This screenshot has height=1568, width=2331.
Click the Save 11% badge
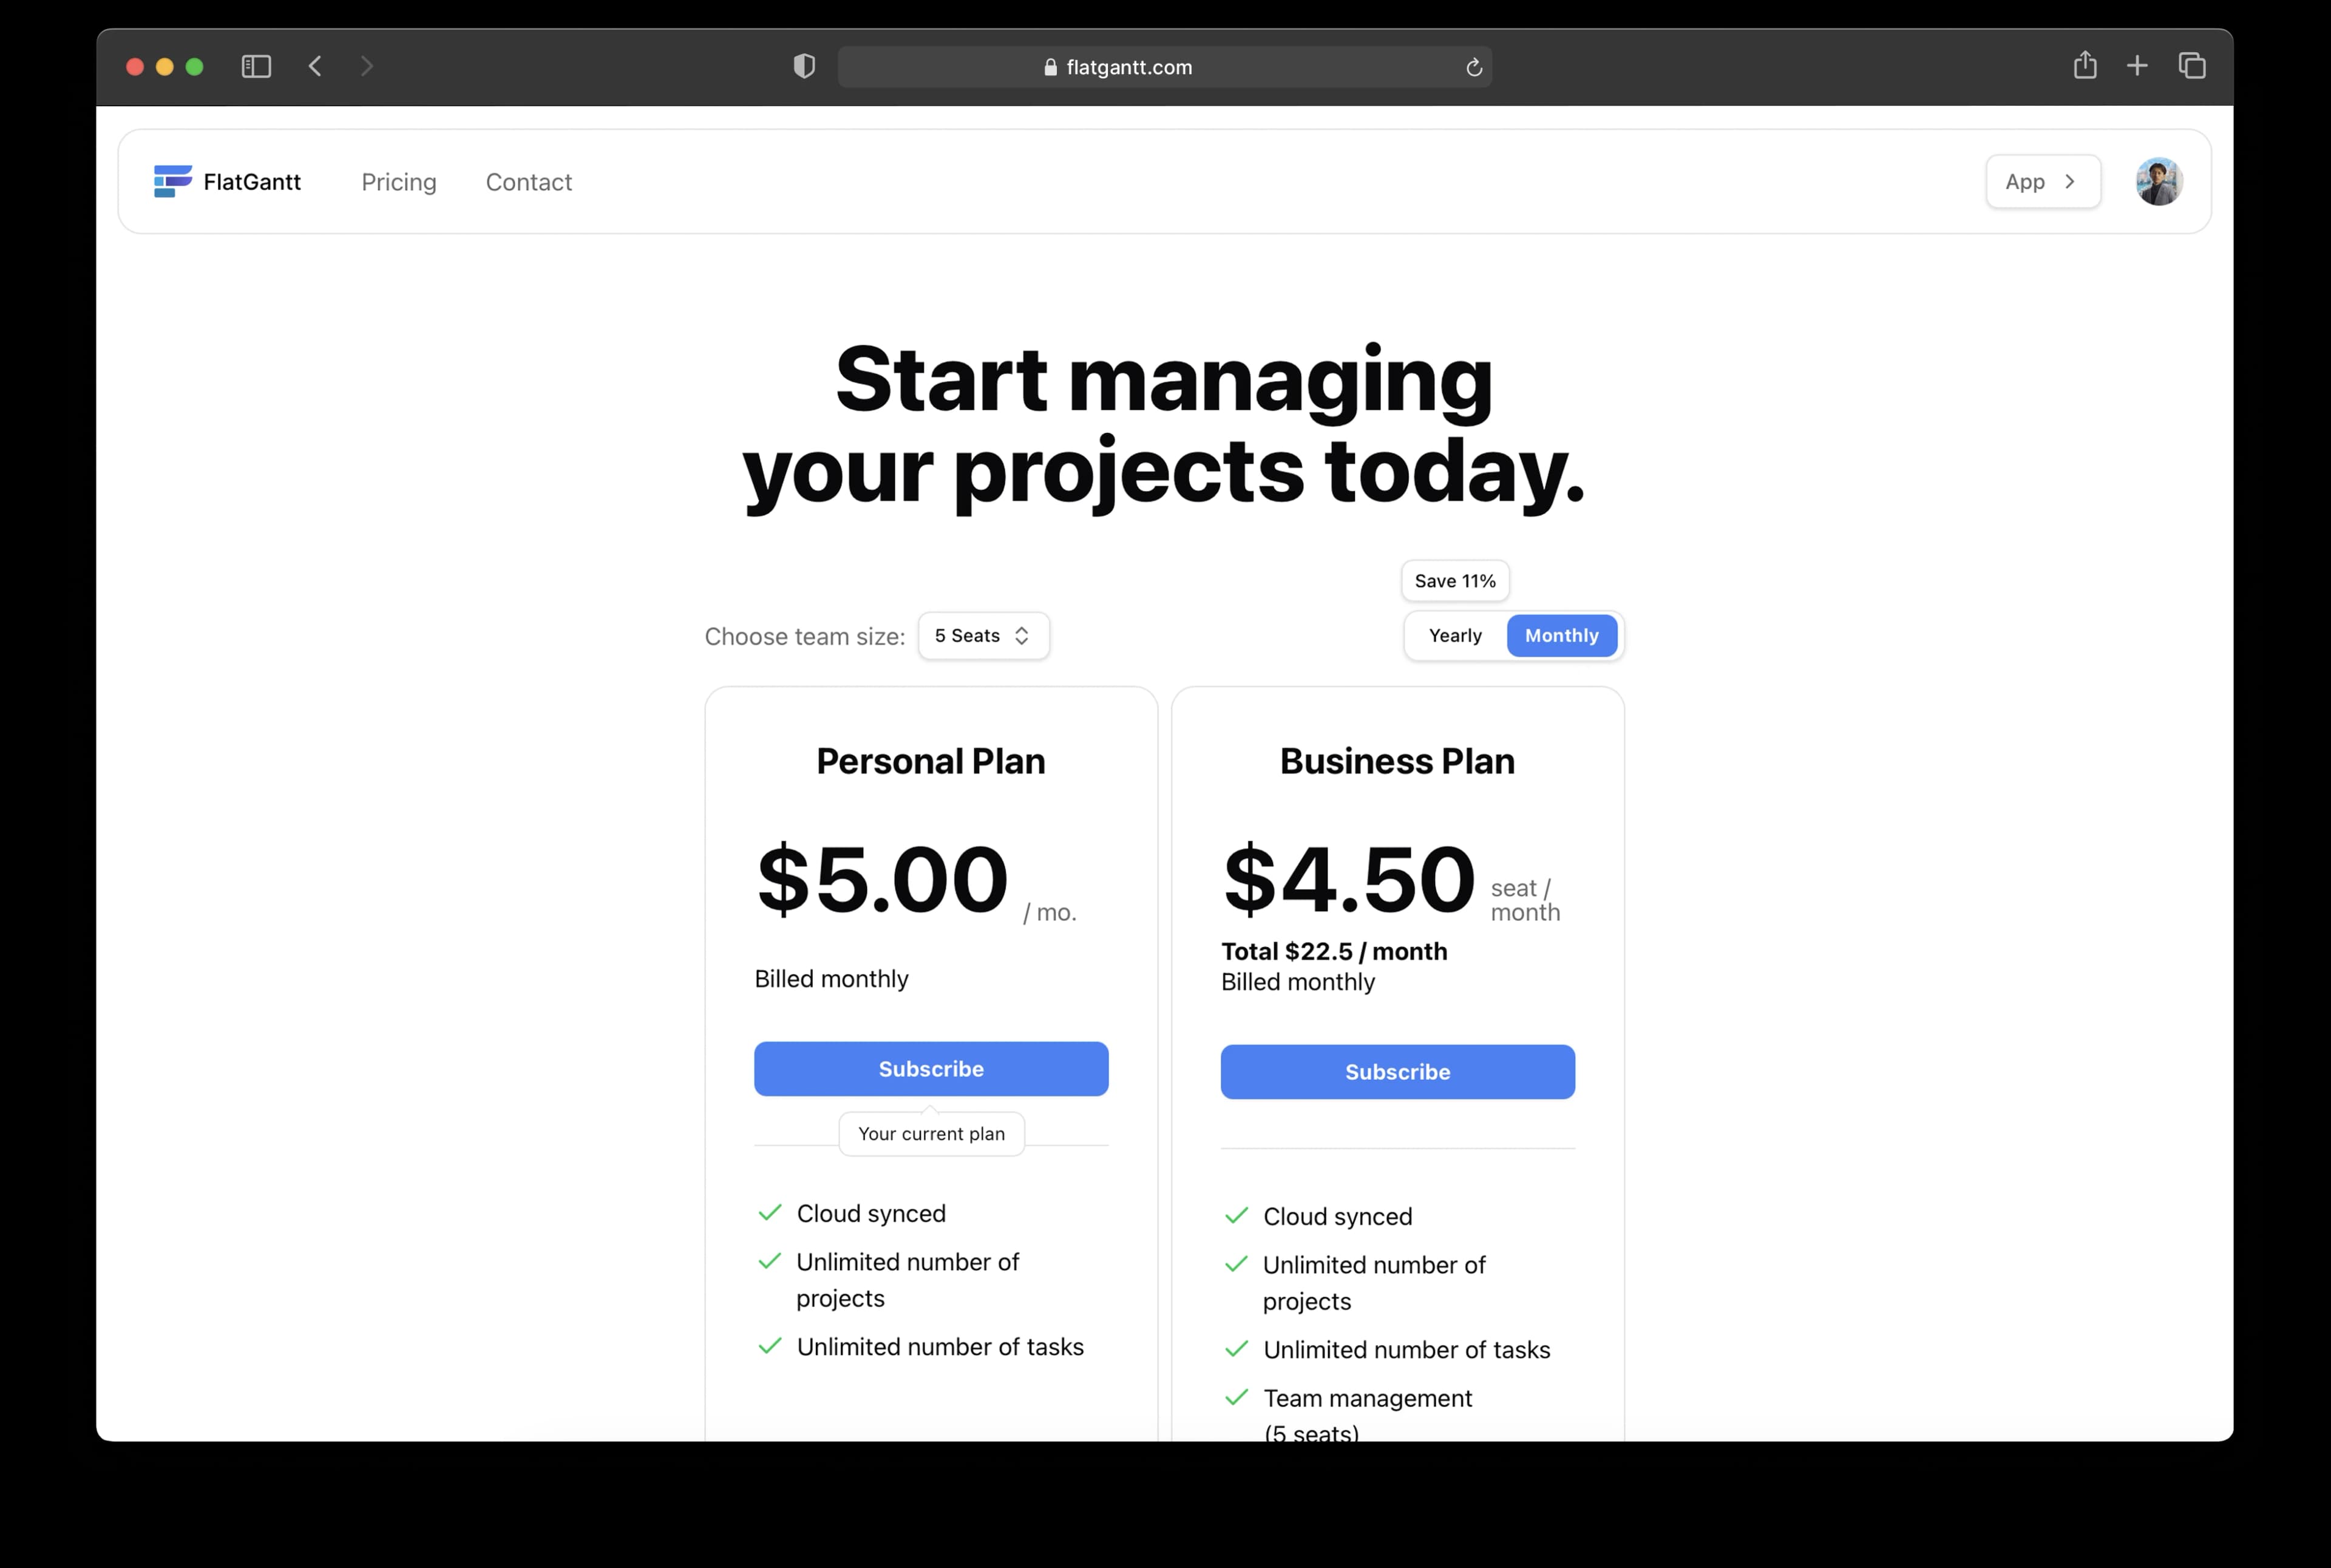point(1455,581)
